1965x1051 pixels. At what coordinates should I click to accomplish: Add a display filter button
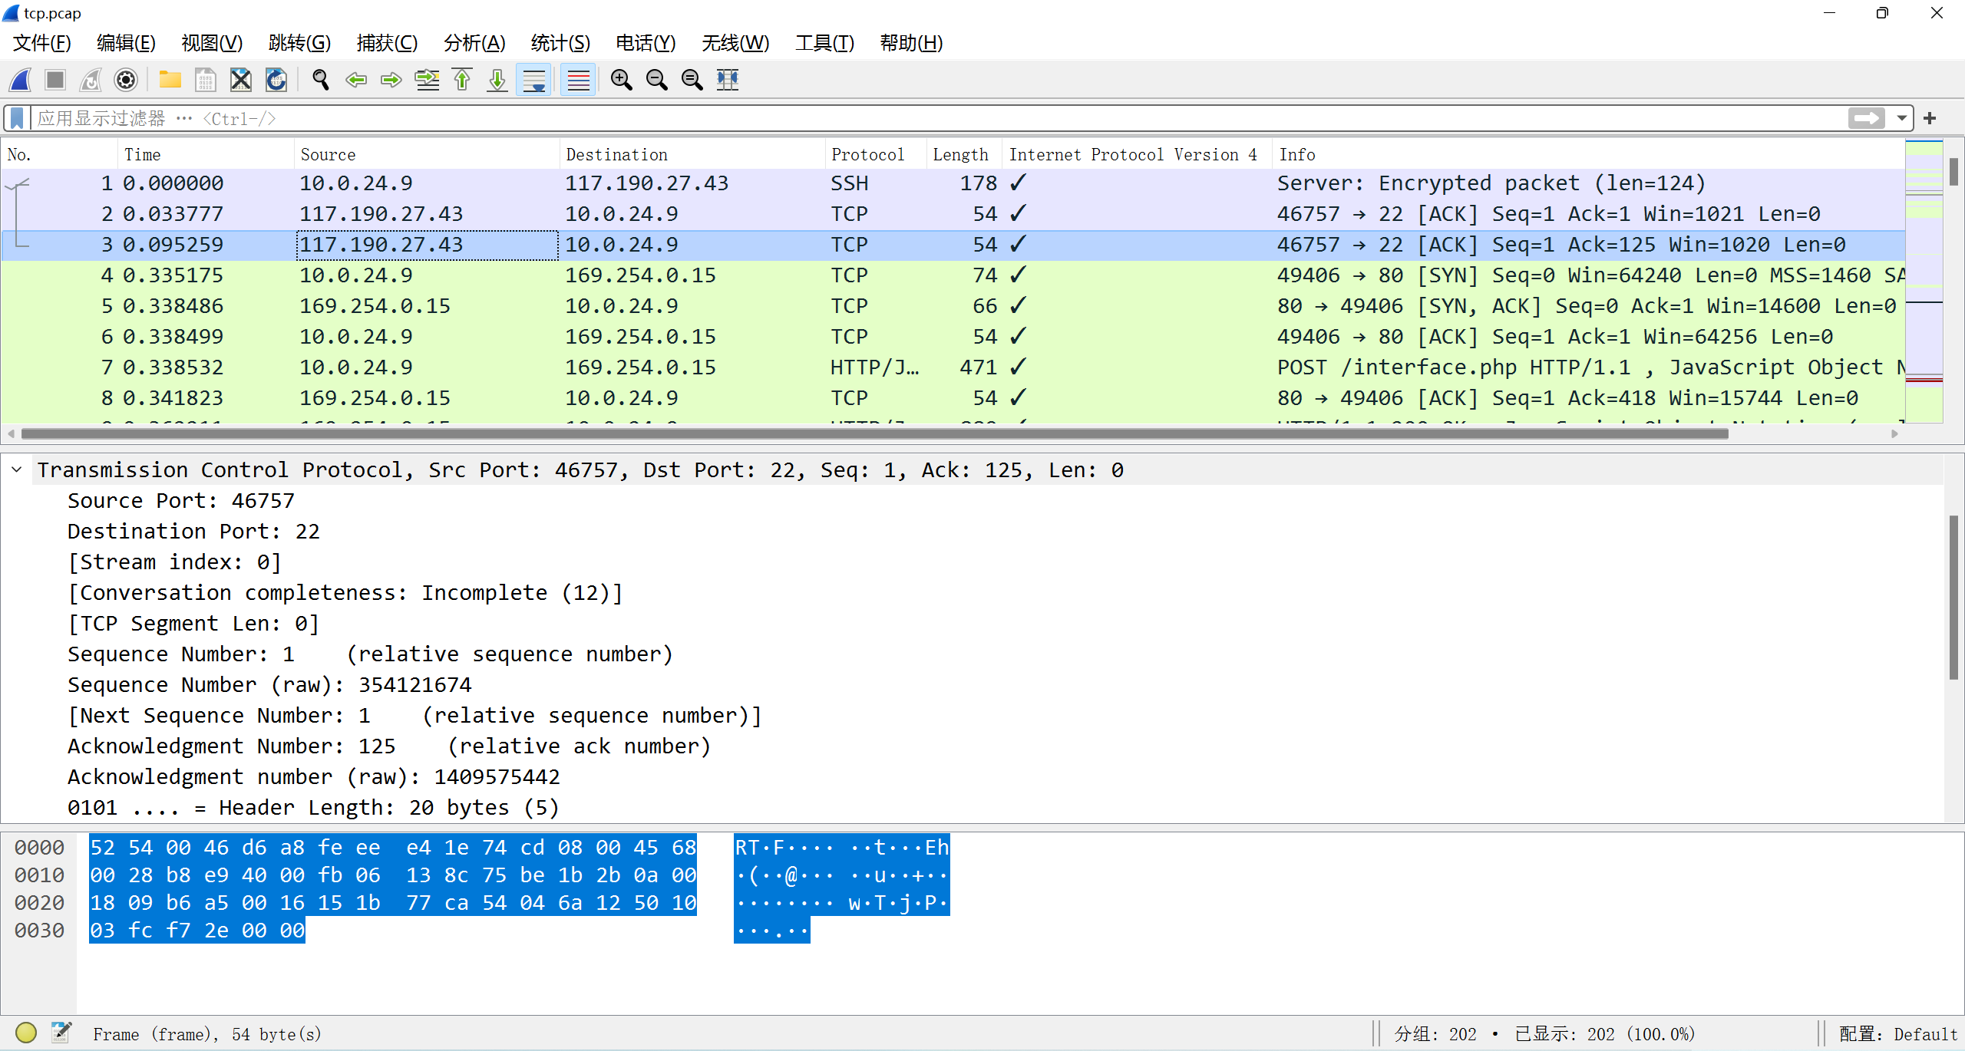click(1930, 118)
